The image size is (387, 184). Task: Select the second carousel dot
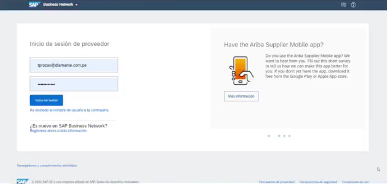tap(279, 136)
